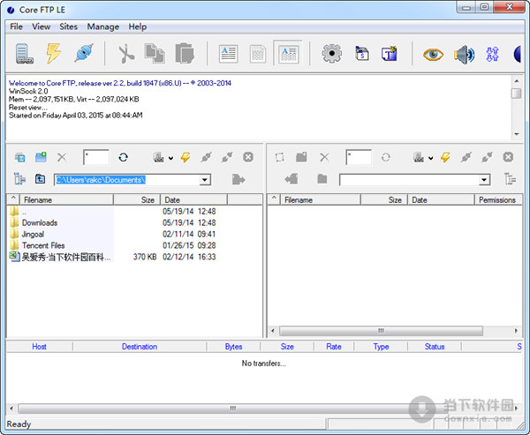Open the Site Manager icon

tap(25, 54)
